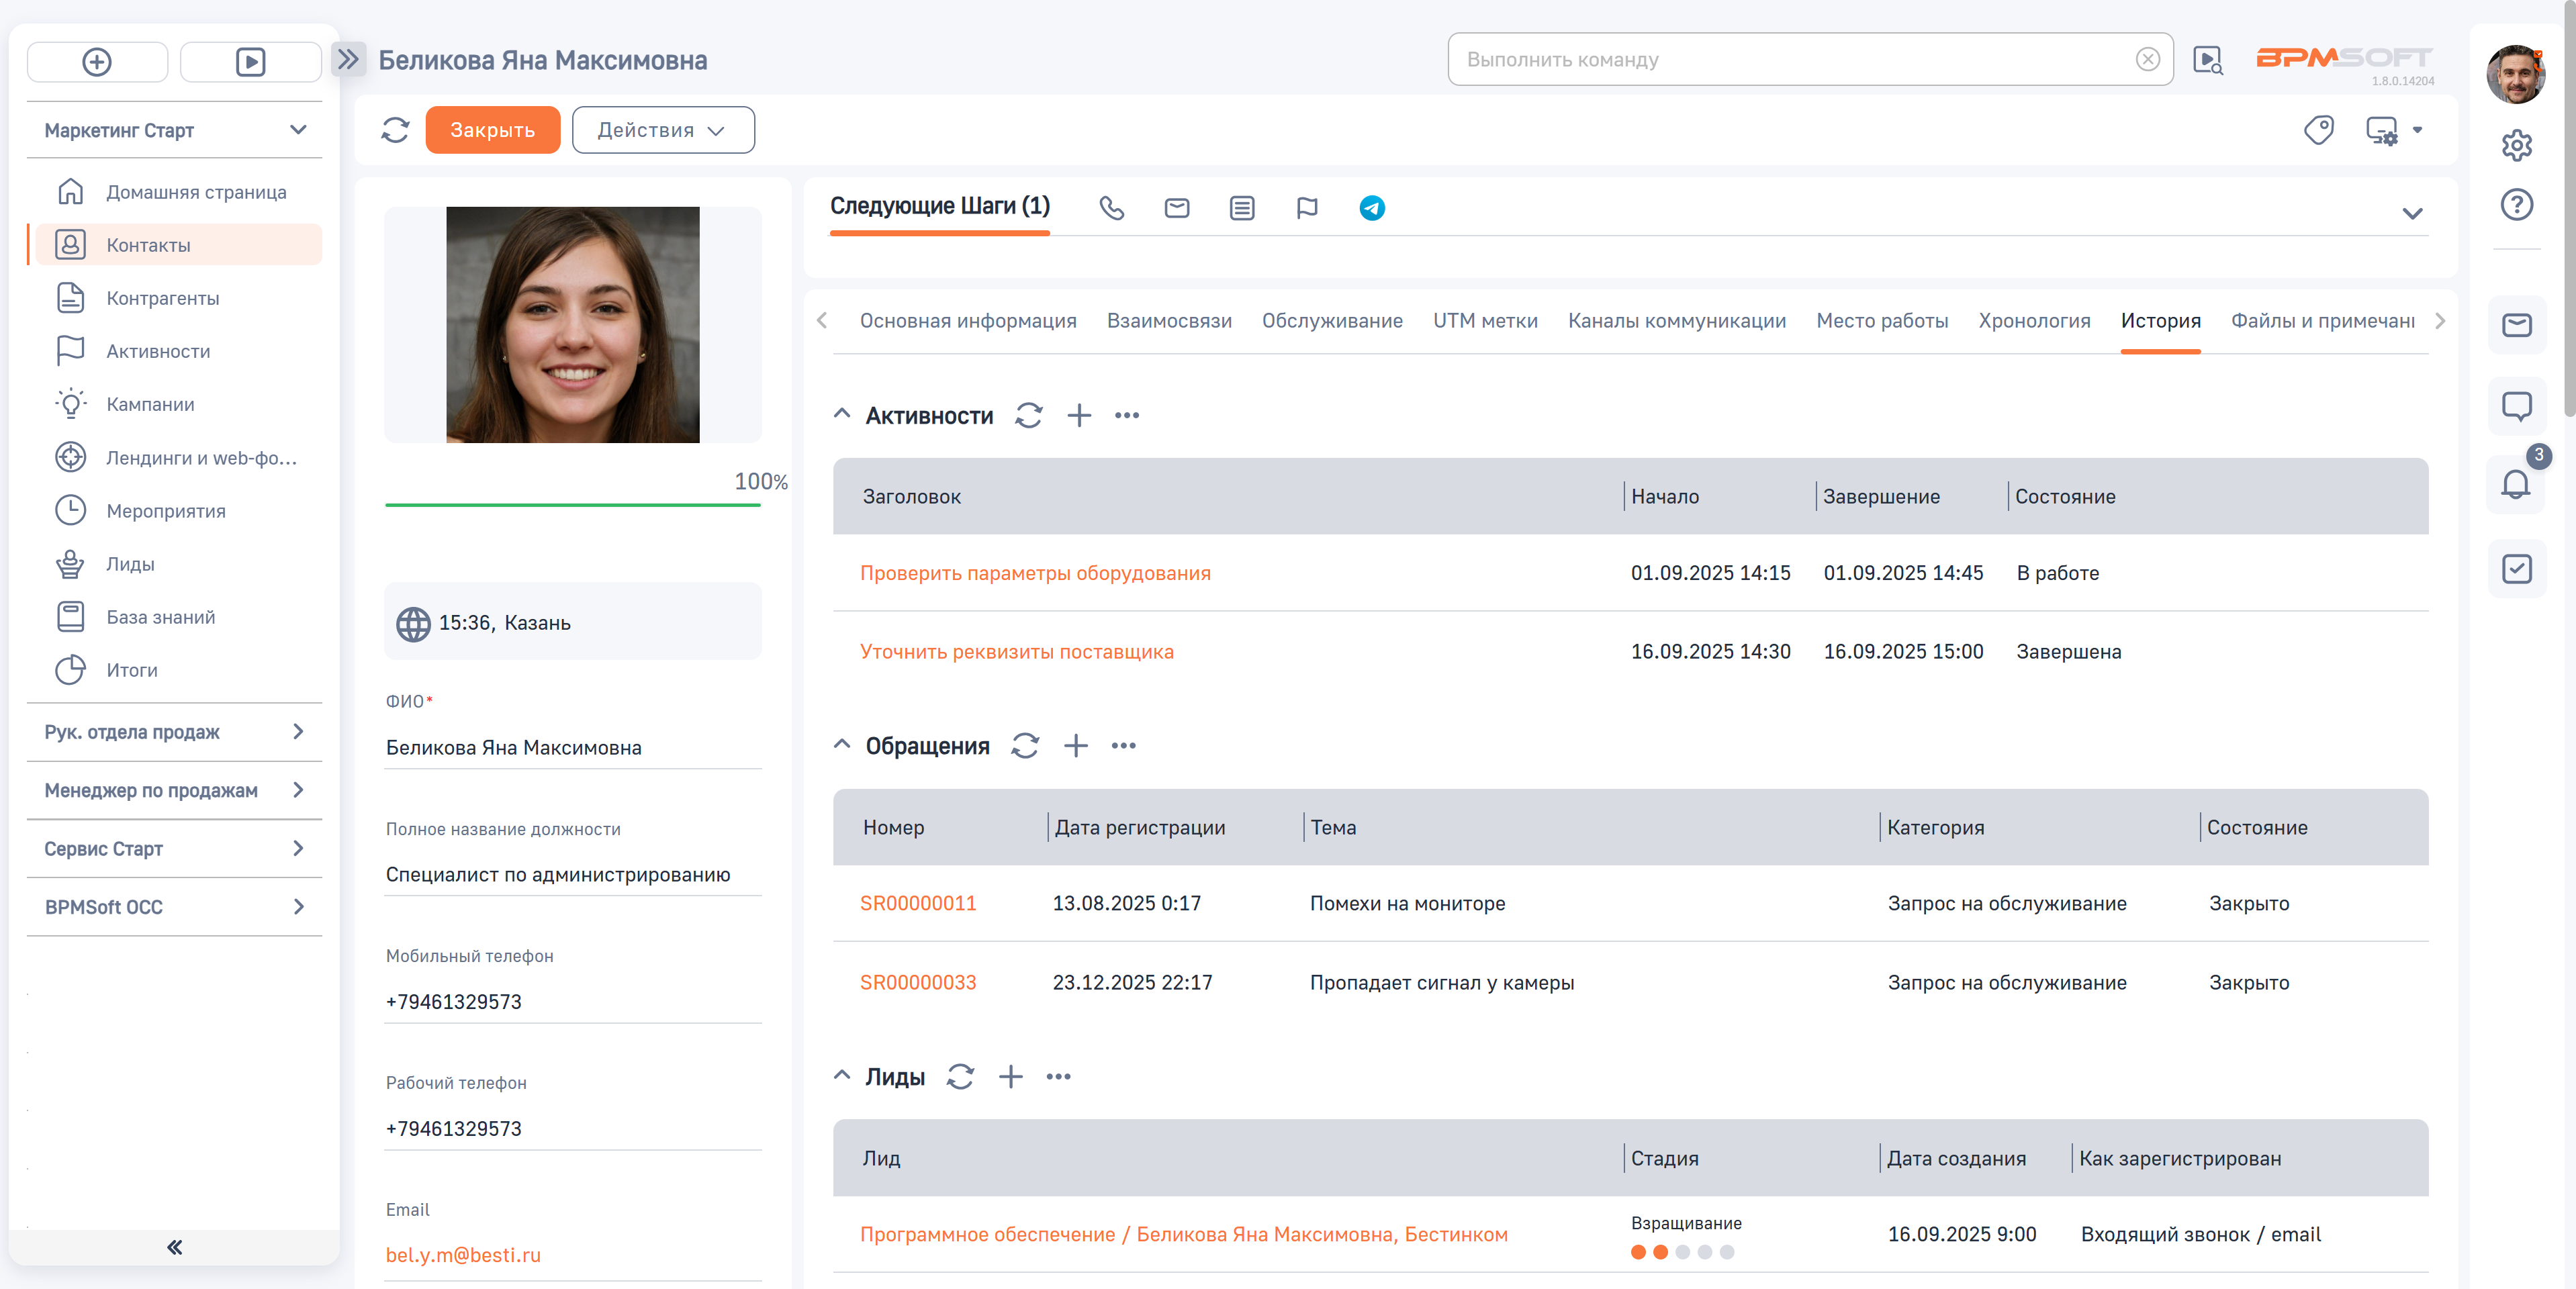Collapse the Активности section
The width and height of the screenshot is (2576, 1289).
click(x=841, y=415)
